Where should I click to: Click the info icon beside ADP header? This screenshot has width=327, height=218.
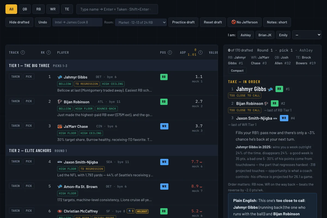point(200,53)
